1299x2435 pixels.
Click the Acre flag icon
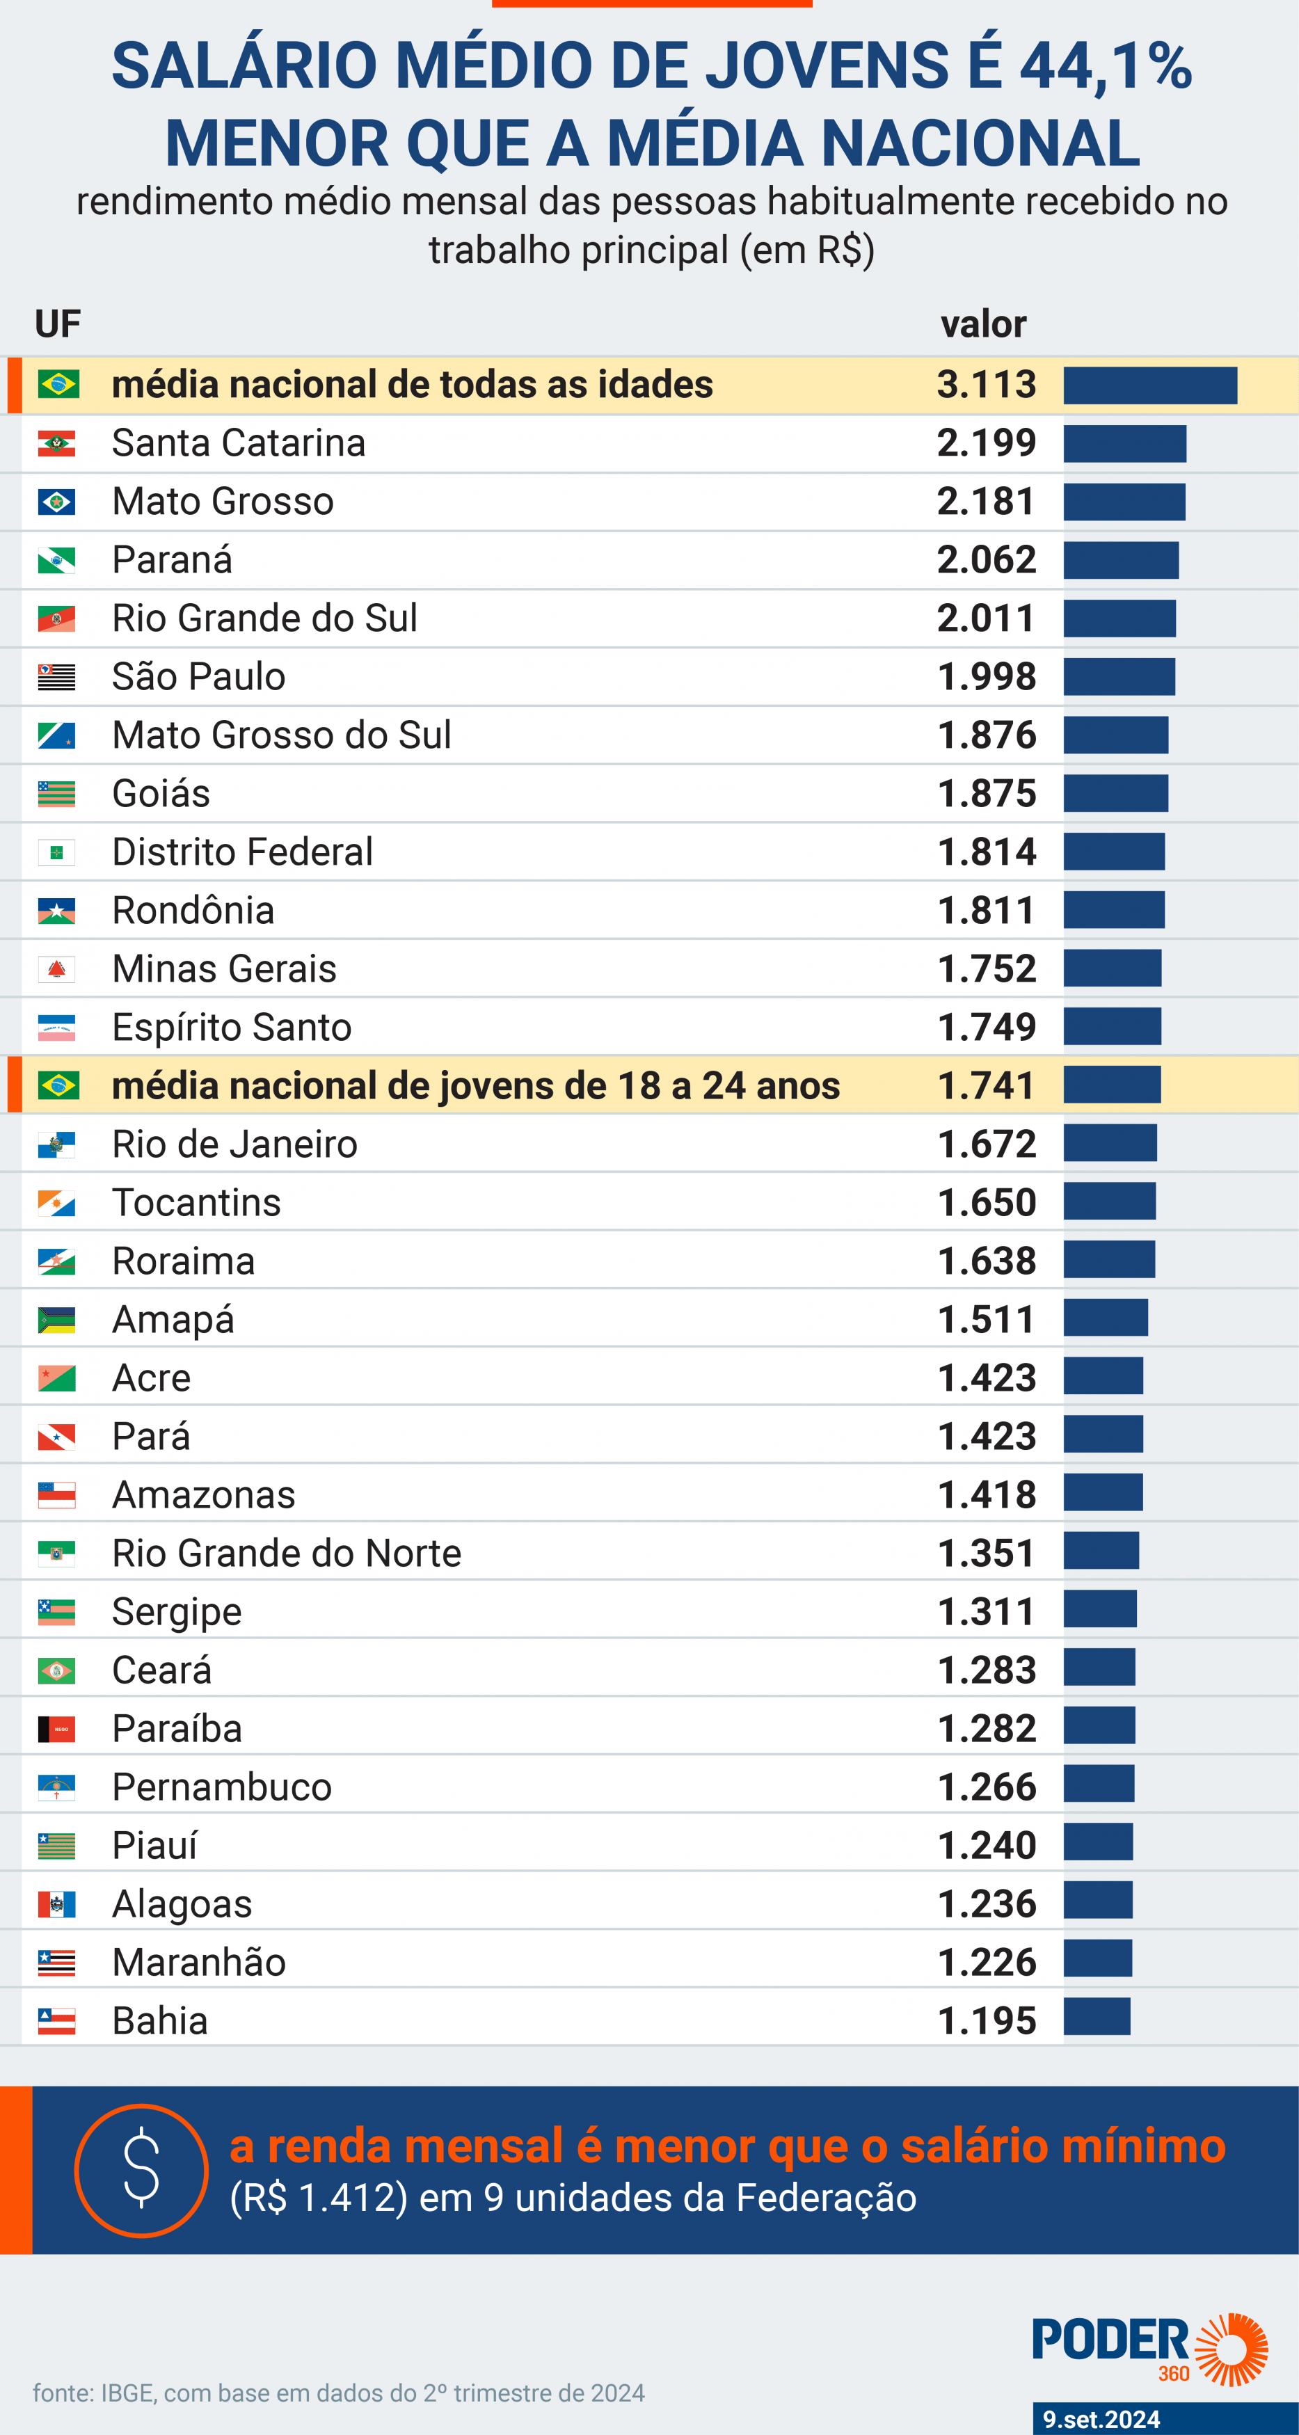coord(57,1378)
